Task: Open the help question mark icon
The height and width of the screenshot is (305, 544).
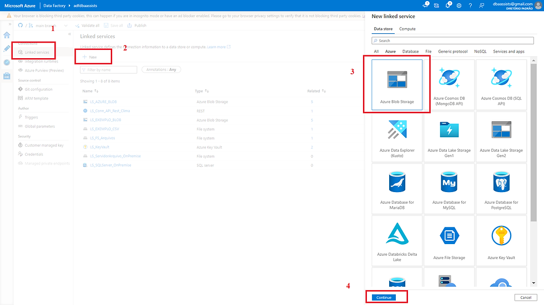Action: (470, 6)
